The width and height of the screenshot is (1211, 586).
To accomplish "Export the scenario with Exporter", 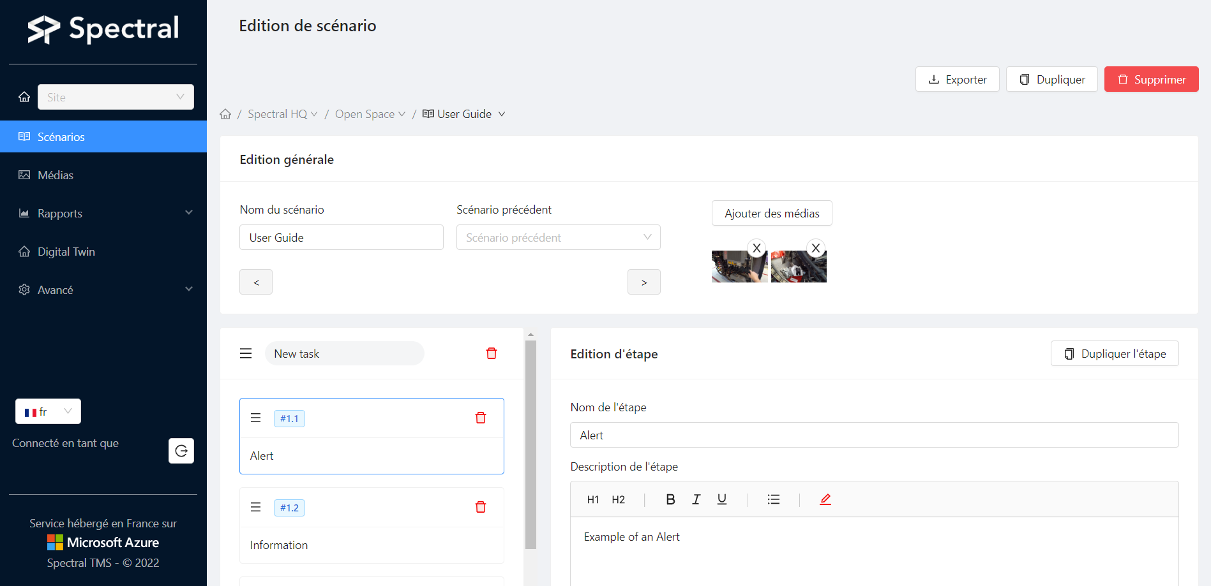I will coord(957,79).
